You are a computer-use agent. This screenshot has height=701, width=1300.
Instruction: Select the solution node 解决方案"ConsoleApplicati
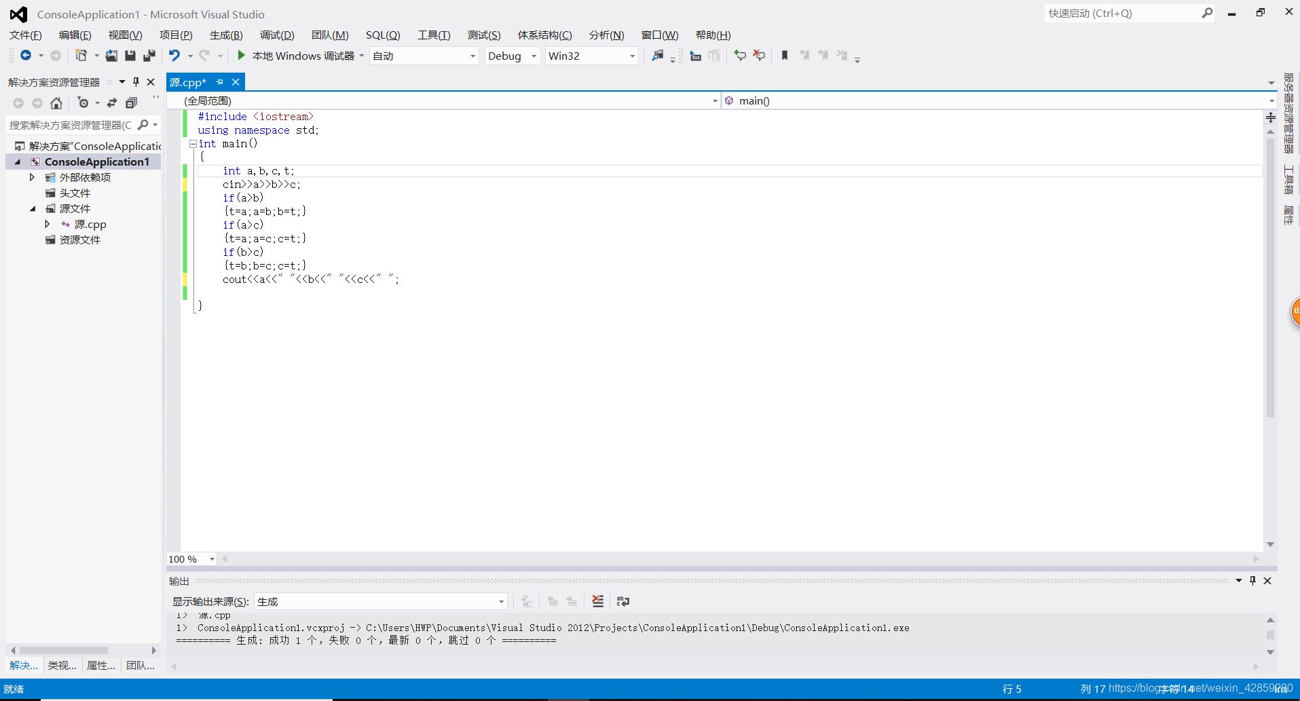[95, 146]
